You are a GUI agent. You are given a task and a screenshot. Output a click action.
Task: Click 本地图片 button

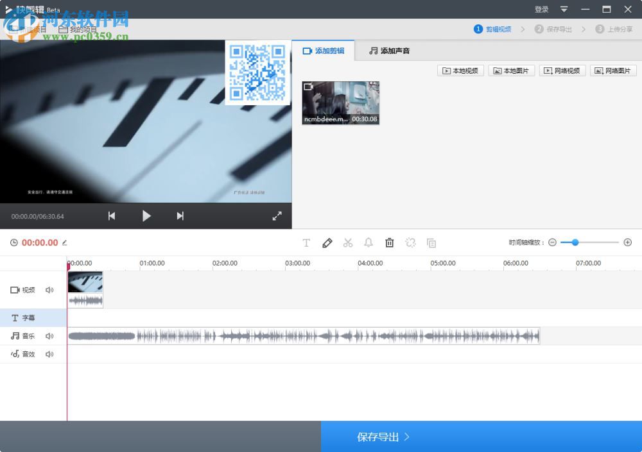pyautogui.click(x=512, y=71)
